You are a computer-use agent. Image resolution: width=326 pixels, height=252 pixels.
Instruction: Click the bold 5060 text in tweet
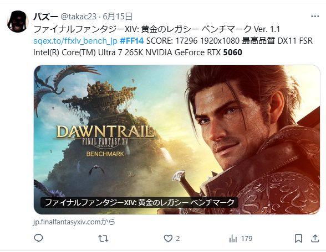click(233, 53)
